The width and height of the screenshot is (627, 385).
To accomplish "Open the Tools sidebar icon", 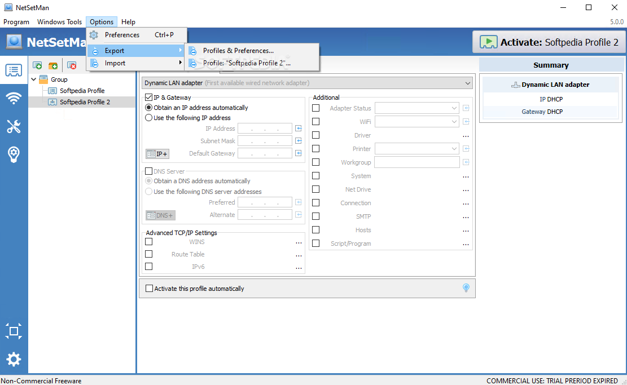I will (14, 126).
